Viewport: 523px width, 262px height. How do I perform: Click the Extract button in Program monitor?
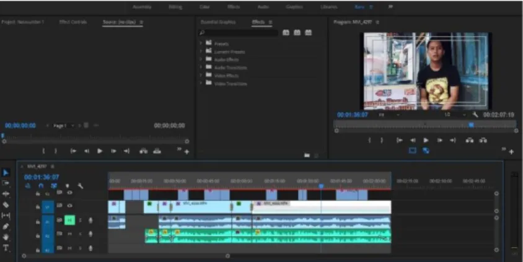click(483, 141)
